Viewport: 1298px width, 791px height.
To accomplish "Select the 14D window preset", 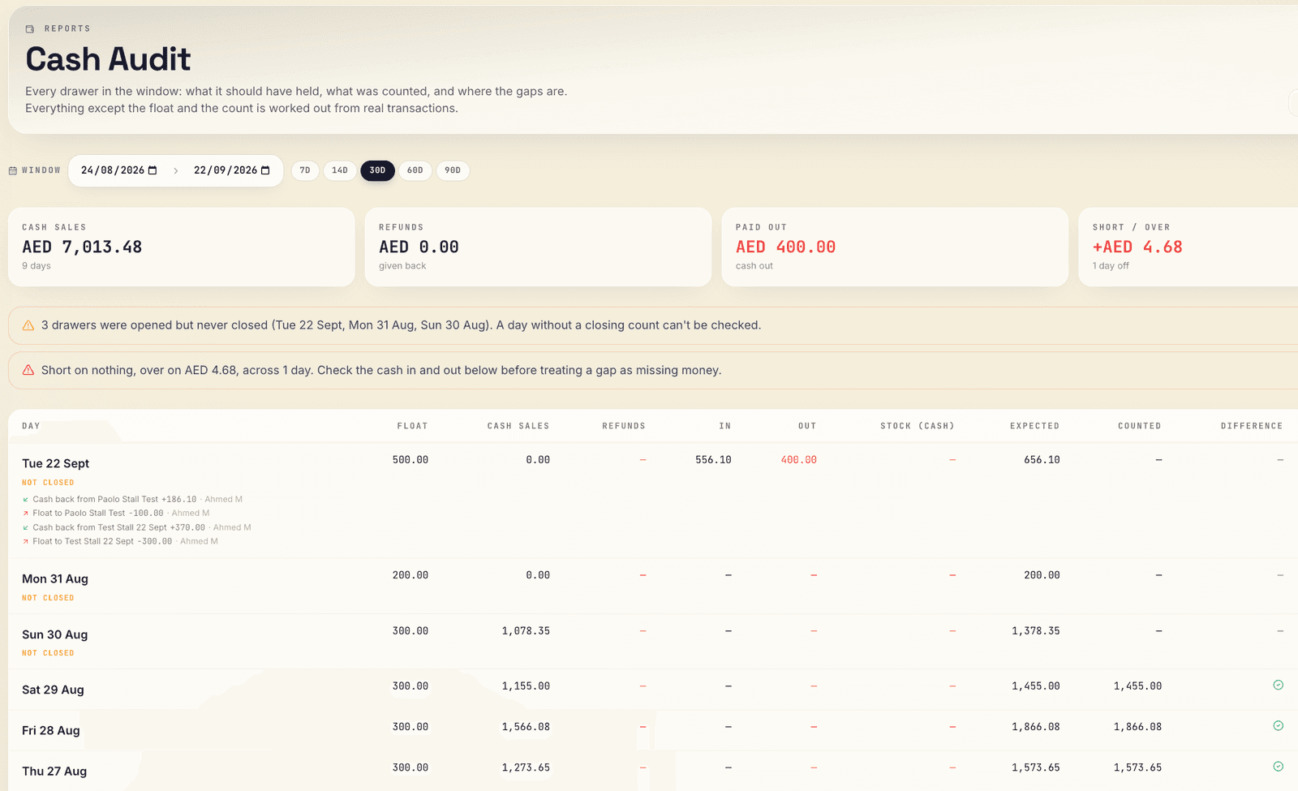I will click(x=340, y=170).
